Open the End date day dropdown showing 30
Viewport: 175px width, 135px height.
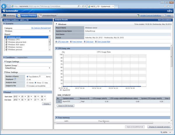pyautogui.click(x=29, y=100)
